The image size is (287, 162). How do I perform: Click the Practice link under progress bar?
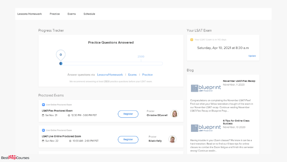tap(148, 75)
